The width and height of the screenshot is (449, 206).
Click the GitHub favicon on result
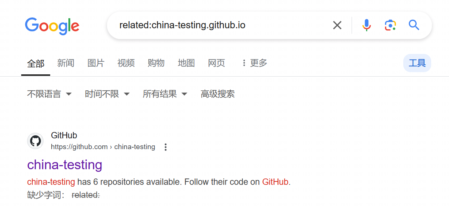pos(35,141)
